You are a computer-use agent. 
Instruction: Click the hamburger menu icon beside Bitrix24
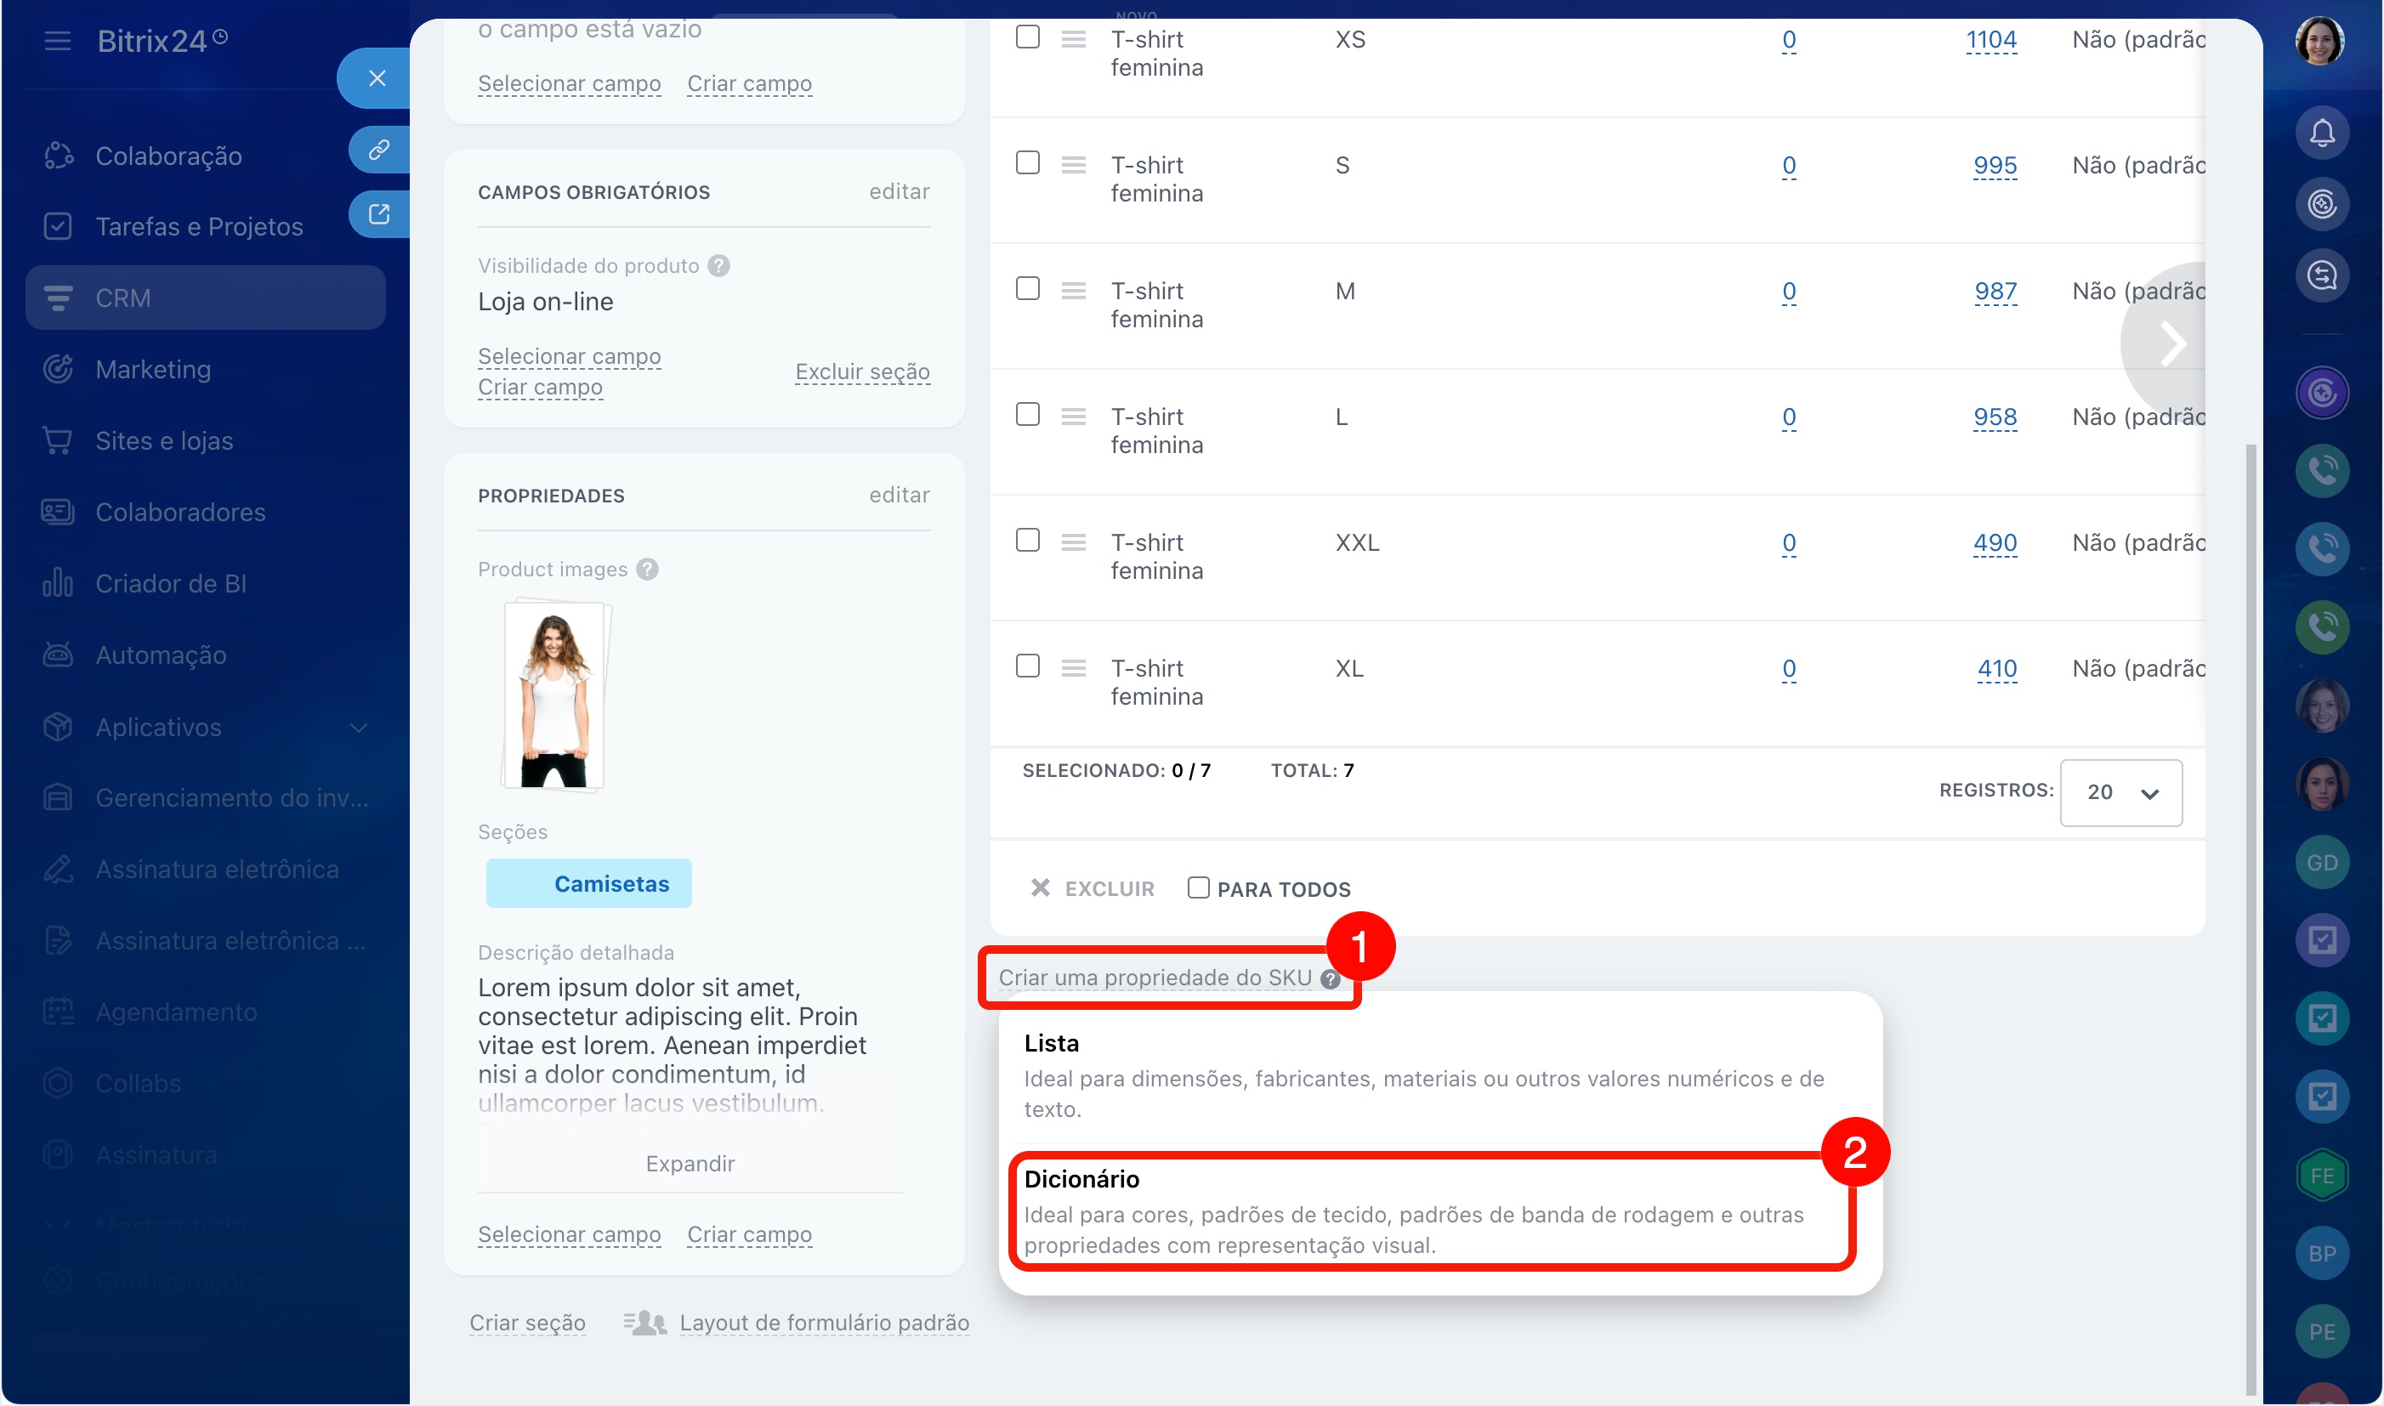(57, 41)
